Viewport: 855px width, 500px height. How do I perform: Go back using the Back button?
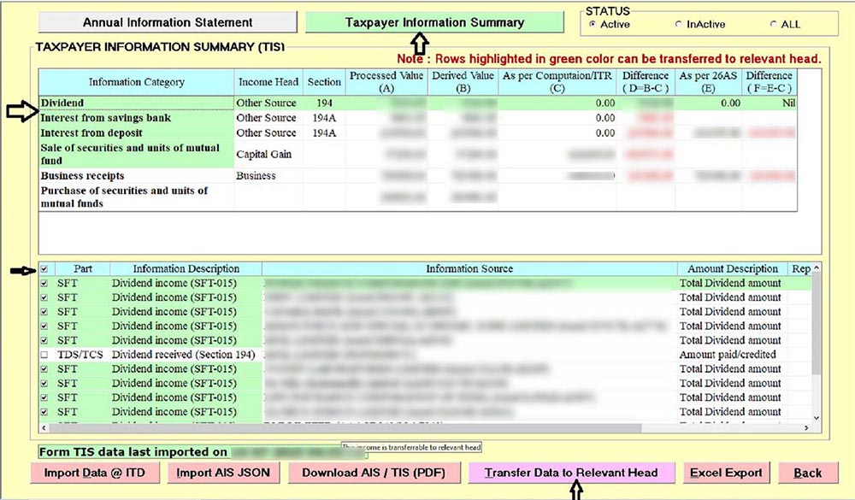pos(807,473)
